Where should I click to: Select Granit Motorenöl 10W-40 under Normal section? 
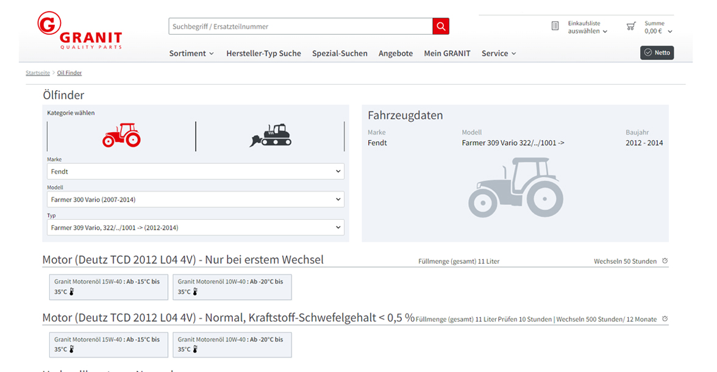(232, 345)
